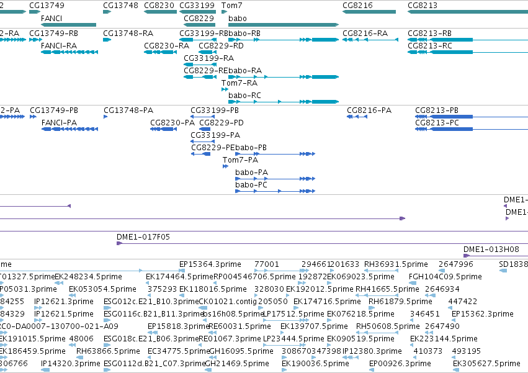This screenshot has width=528, height=373.
Task: Click the CG13748-RA transcript label
Action: (x=128, y=34)
